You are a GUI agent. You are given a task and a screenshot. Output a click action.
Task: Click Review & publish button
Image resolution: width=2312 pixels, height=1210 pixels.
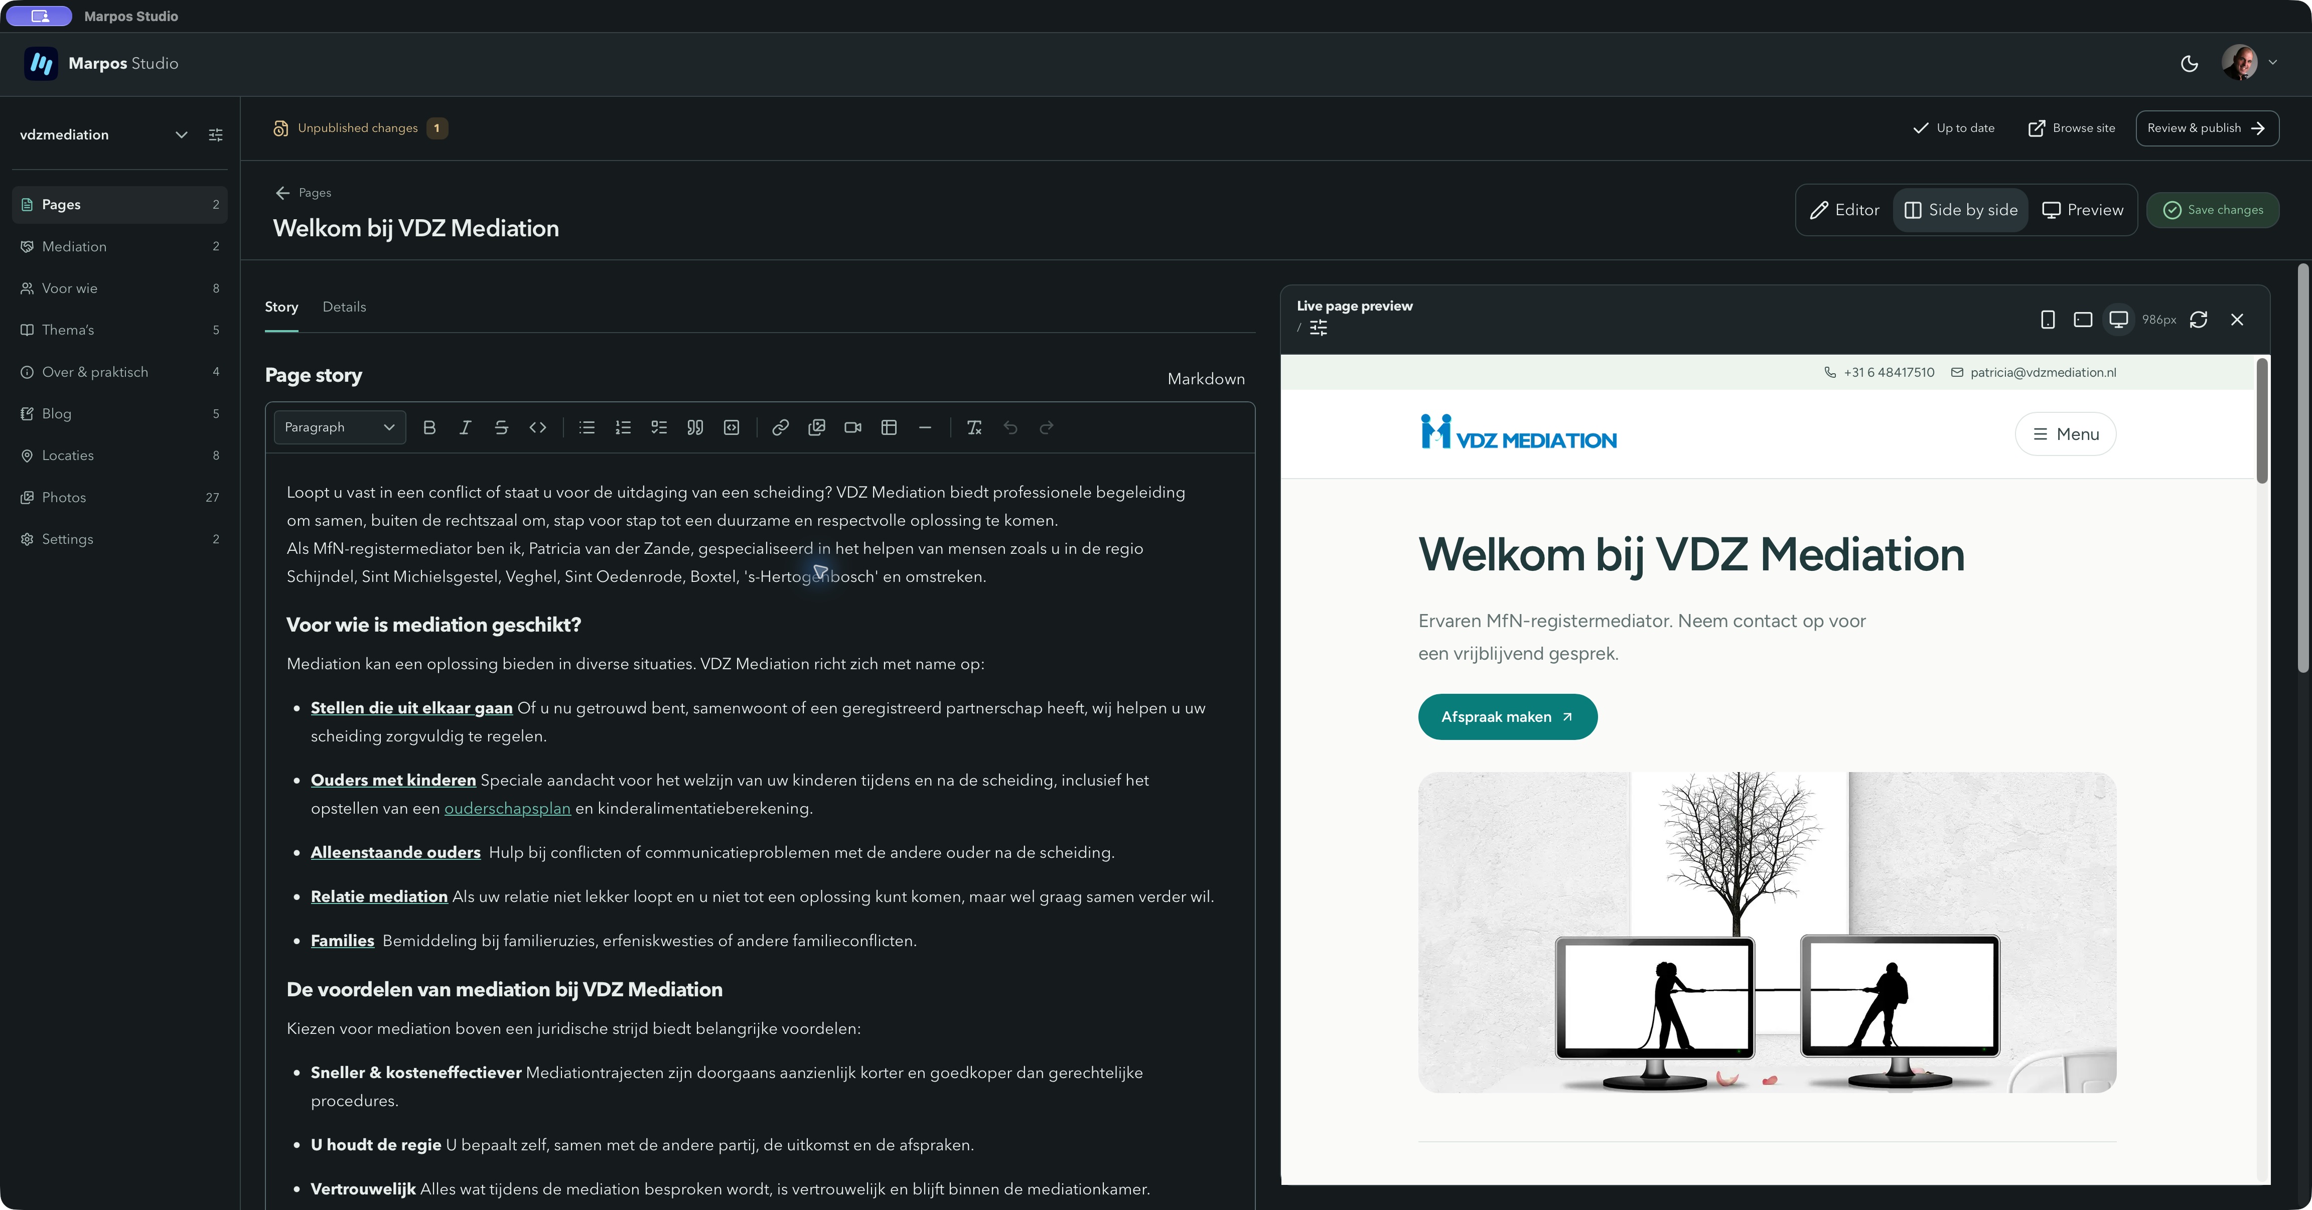tap(2207, 128)
